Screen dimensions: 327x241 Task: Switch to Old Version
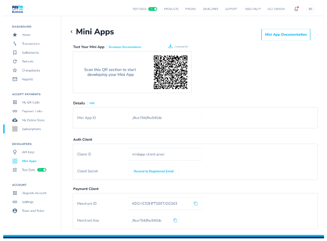276,9
